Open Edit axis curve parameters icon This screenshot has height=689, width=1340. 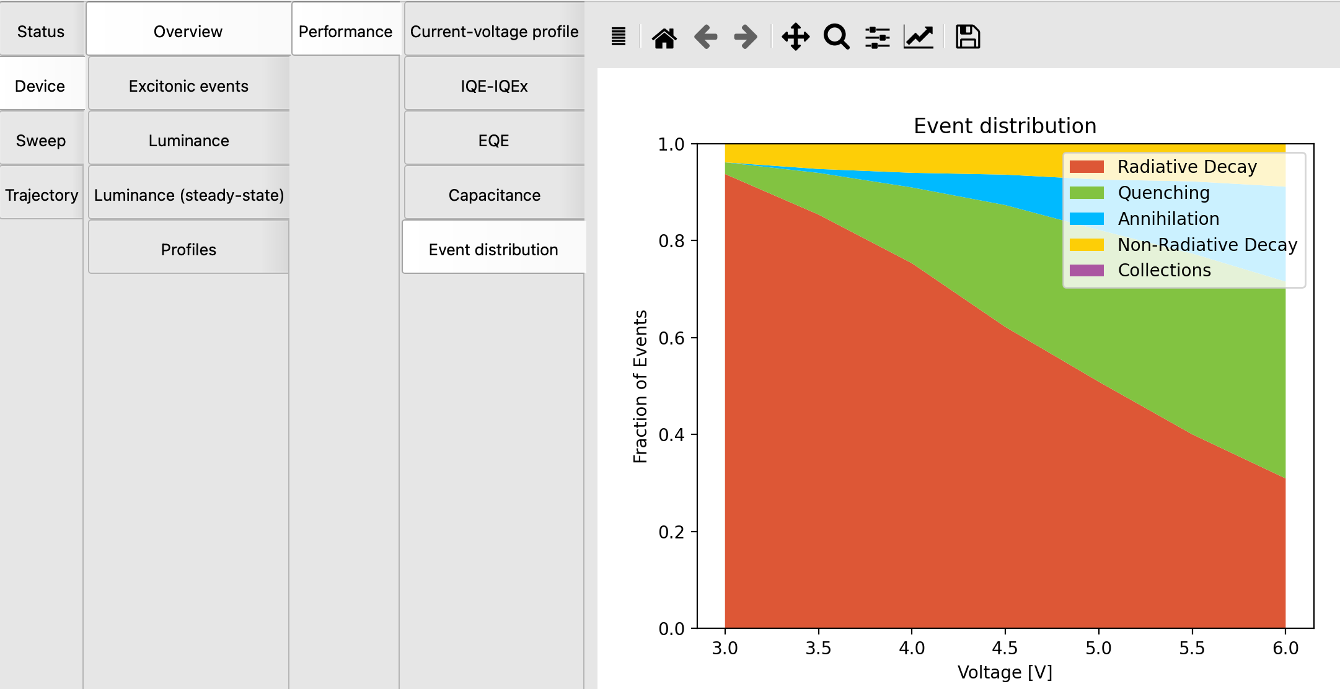pyautogui.click(x=918, y=37)
